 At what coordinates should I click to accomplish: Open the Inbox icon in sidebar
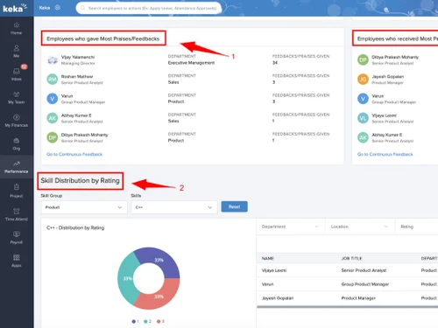coord(17,74)
